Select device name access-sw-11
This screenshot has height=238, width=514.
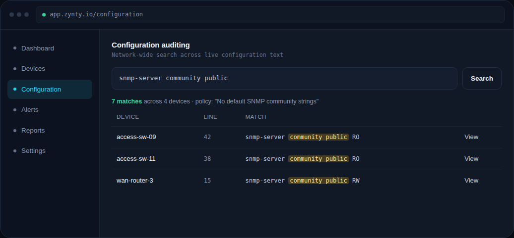click(136, 159)
